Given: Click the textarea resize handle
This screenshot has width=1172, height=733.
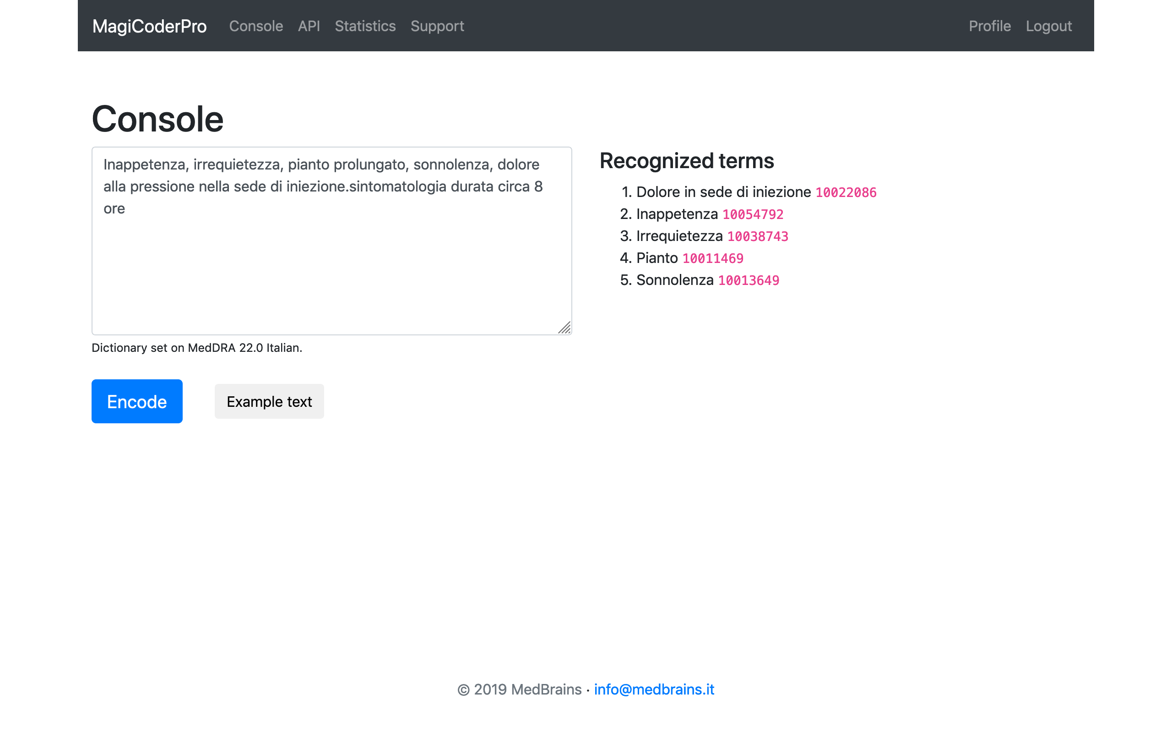Looking at the screenshot, I should tap(564, 328).
